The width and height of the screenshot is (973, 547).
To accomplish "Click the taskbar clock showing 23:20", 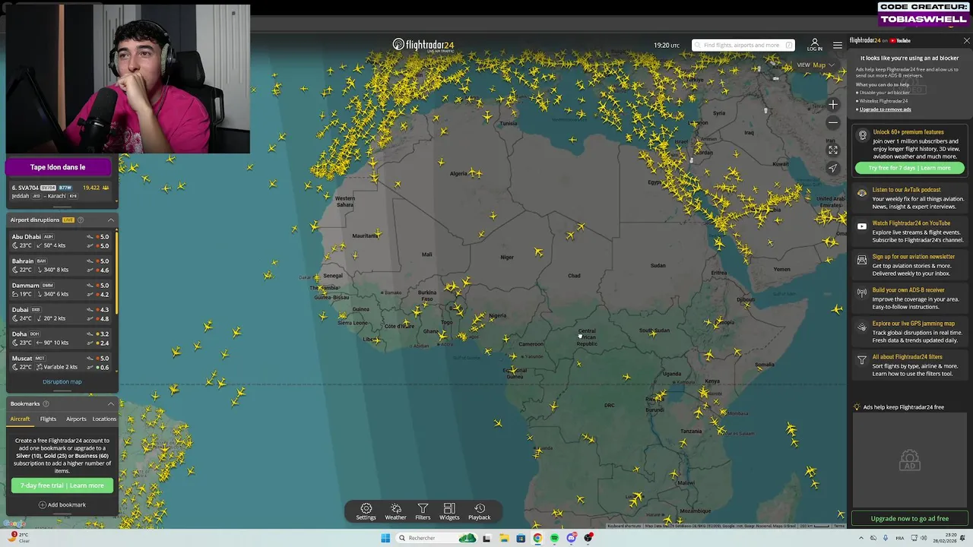I will click(x=943, y=538).
